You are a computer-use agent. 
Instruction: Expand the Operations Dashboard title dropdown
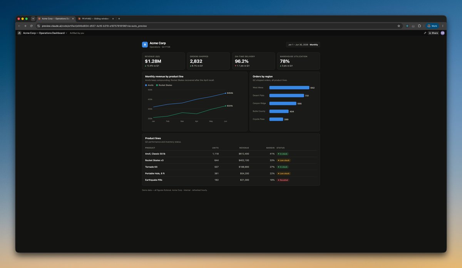pyautogui.click(x=66, y=33)
